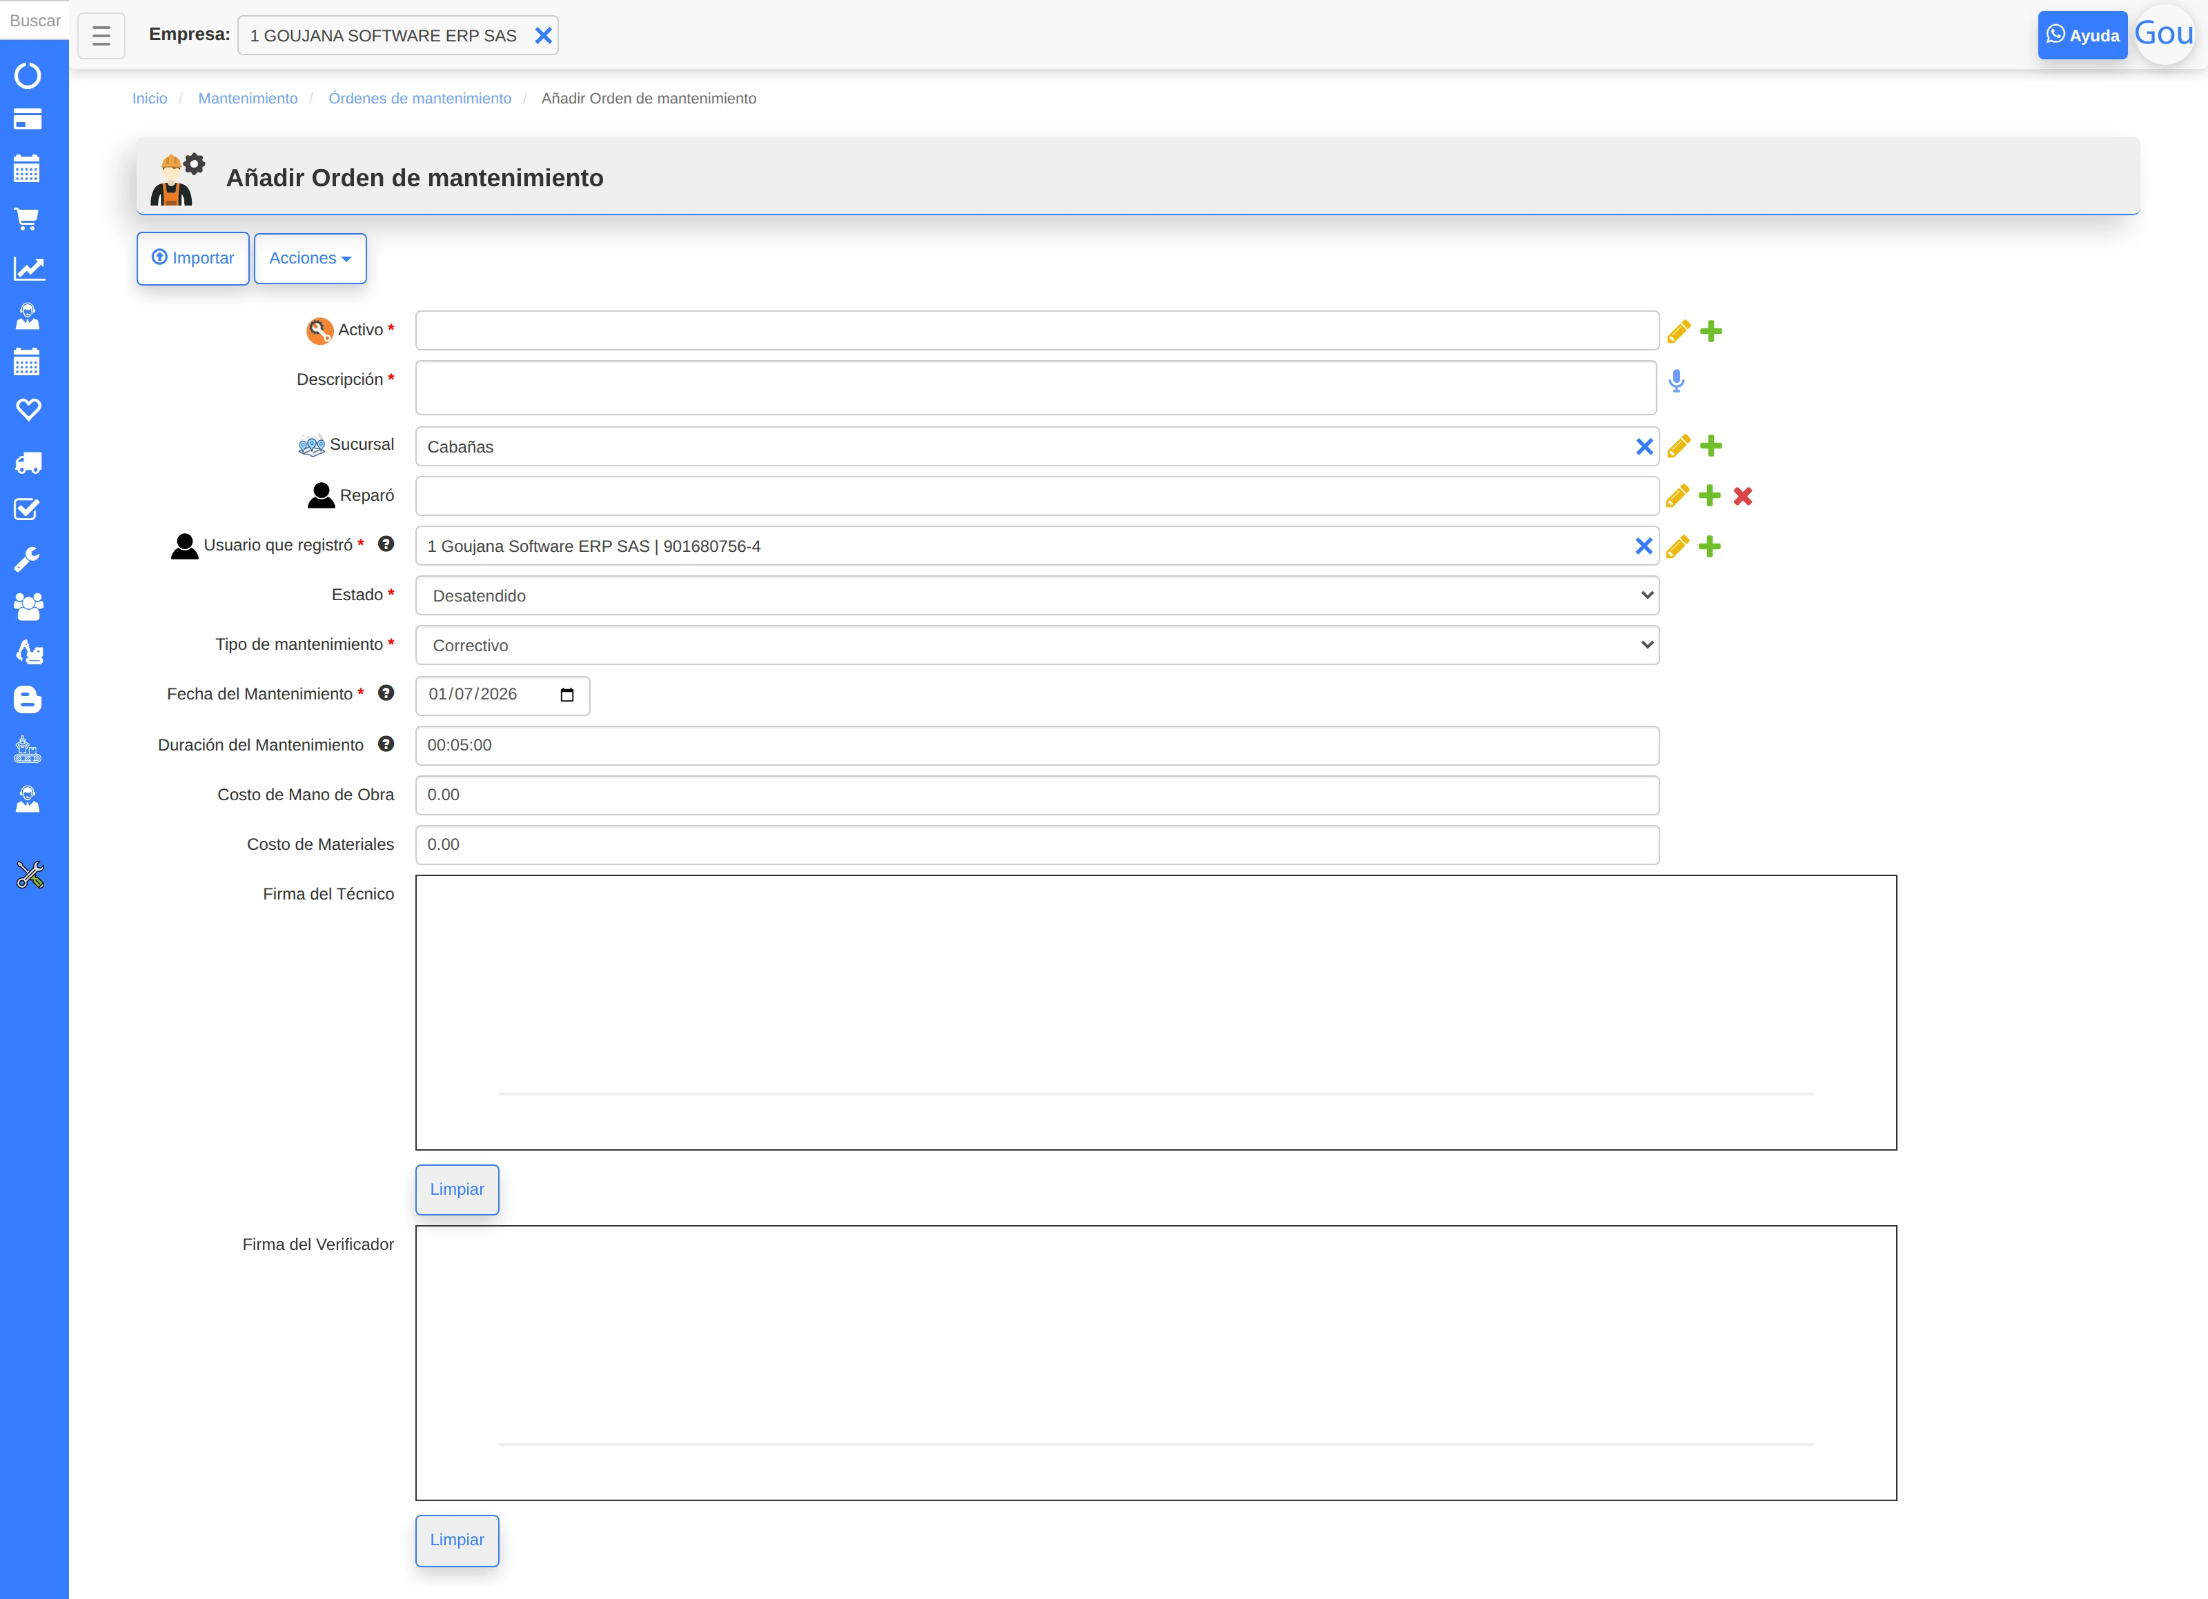
Task: Clear the Sucursal value Cabañas
Action: (x=1644, y=447)
